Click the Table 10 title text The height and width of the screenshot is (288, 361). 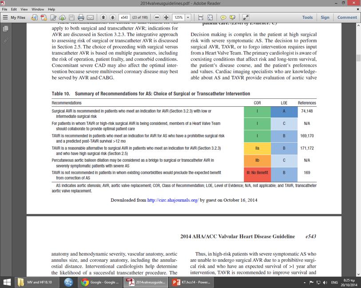[151, 93]
